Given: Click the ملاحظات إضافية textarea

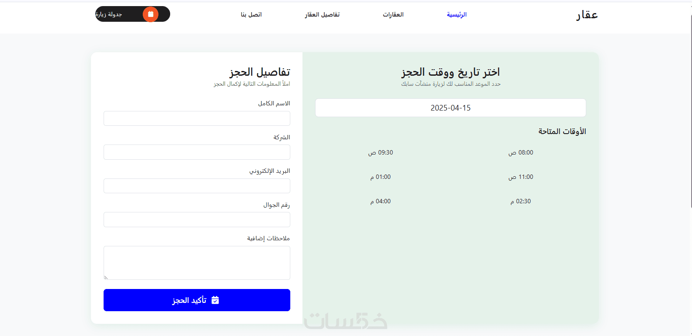Looking at the screenshot, I should click(x=197, y=263).
